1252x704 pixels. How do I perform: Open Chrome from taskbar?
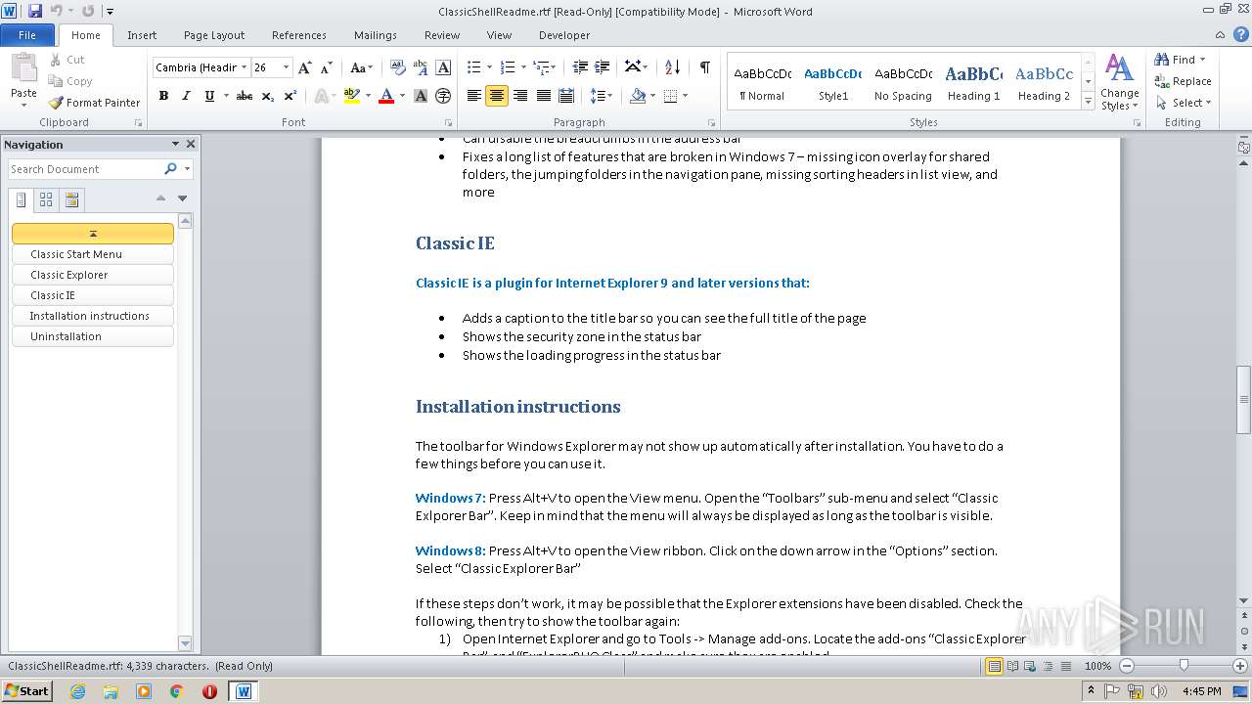176,691
